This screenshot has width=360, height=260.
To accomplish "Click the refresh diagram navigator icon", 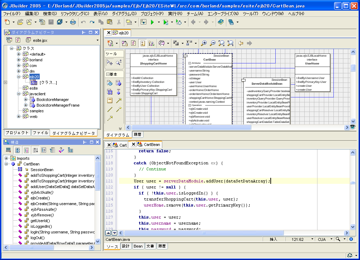I will tap(18, 40).
